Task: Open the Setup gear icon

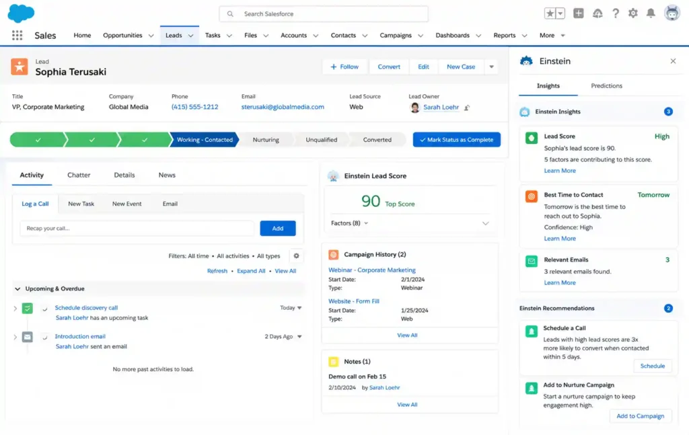Action: [632, 13]
